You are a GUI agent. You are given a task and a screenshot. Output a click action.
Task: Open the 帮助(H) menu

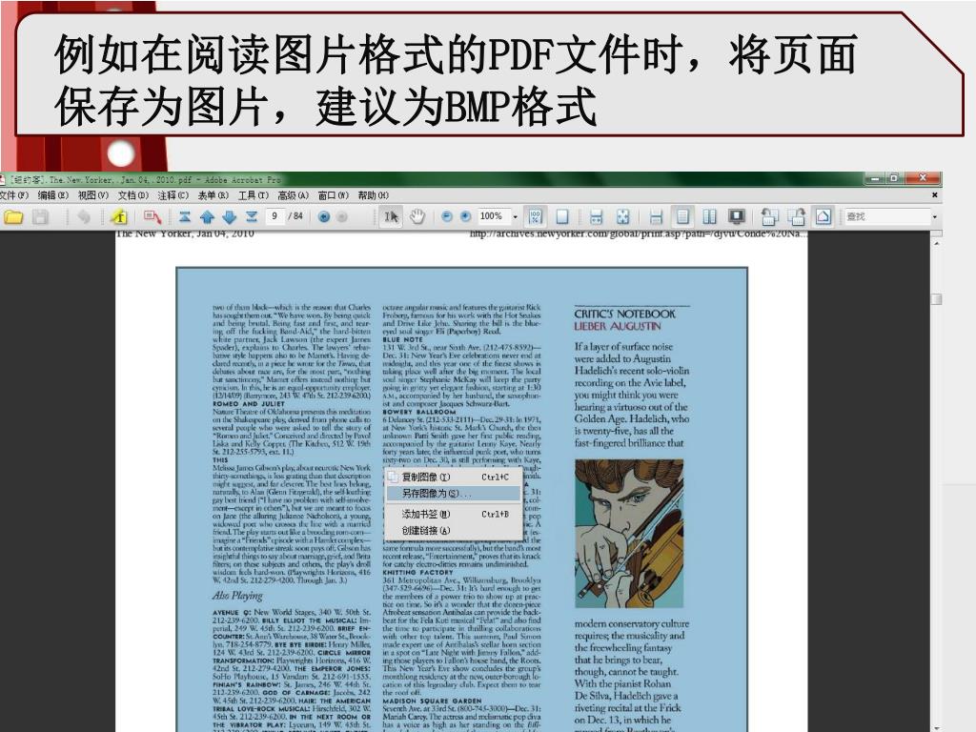tap(374, 195)
